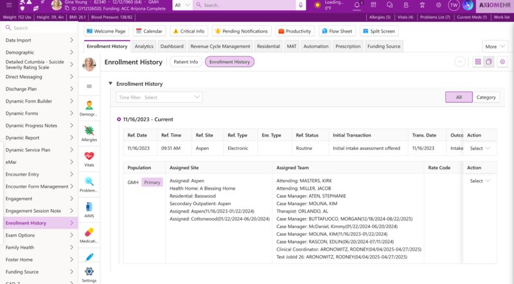Open Allergies icon in patient sidebar
The image size is (514, 284).
tap(89, 134)
